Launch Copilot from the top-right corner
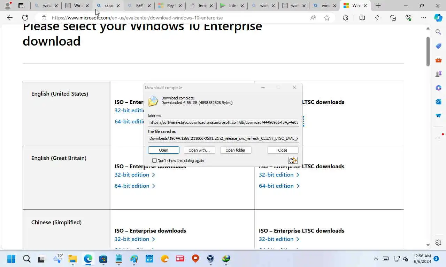 pos(438,18)
